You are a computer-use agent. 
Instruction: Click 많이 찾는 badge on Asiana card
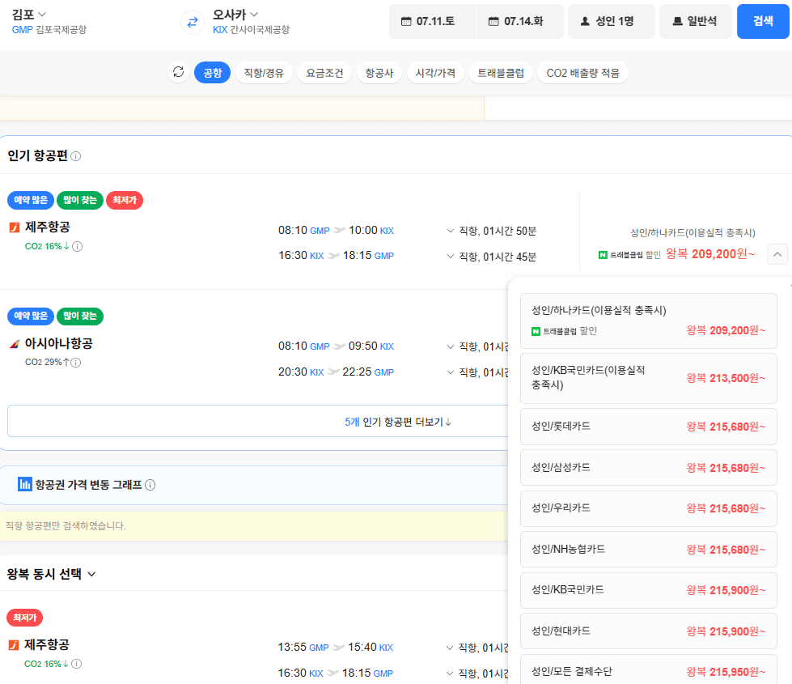(x=80, y=316)
